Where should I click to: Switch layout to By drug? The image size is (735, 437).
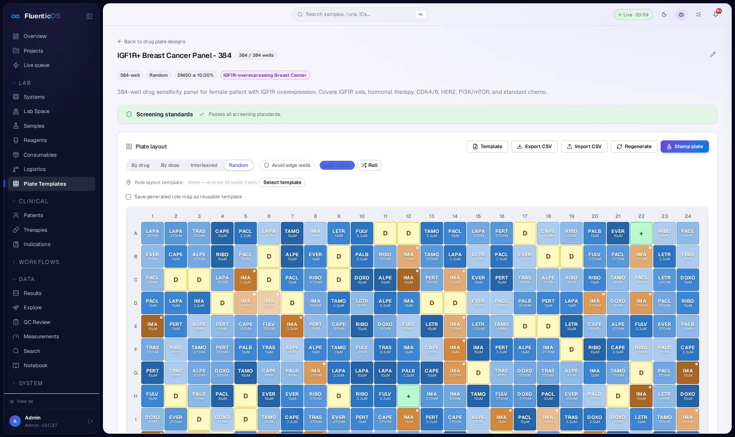[x=140, y=165]
